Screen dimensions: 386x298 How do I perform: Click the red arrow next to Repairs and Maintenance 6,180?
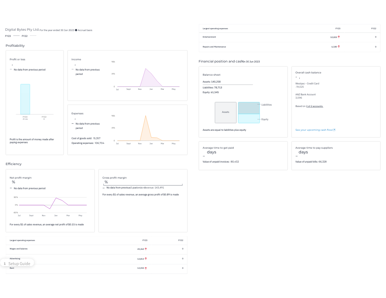click(339, 46)
